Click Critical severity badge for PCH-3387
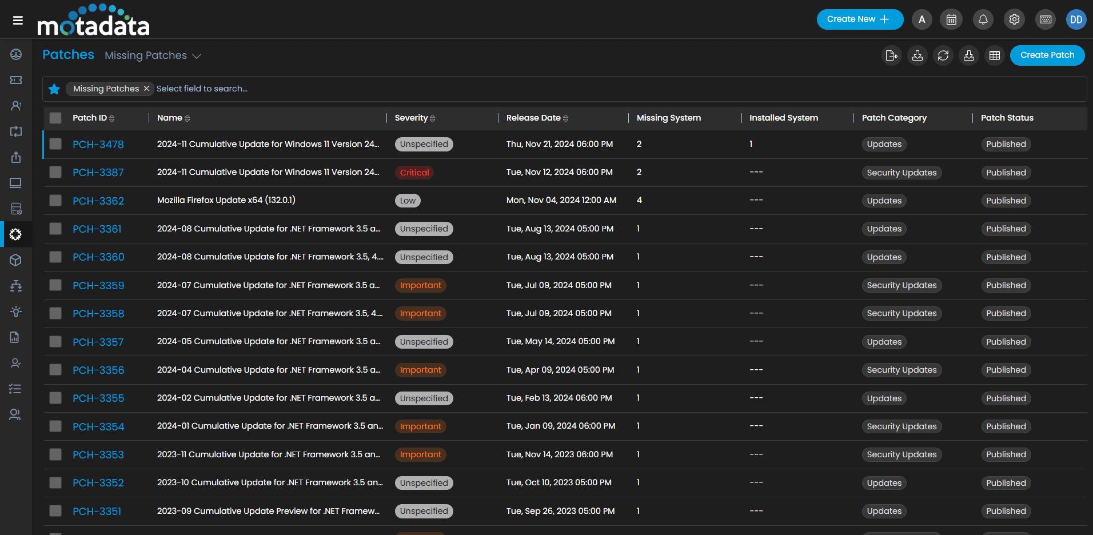Viewport: 1093px width, 535px height. tap(414, 173)
